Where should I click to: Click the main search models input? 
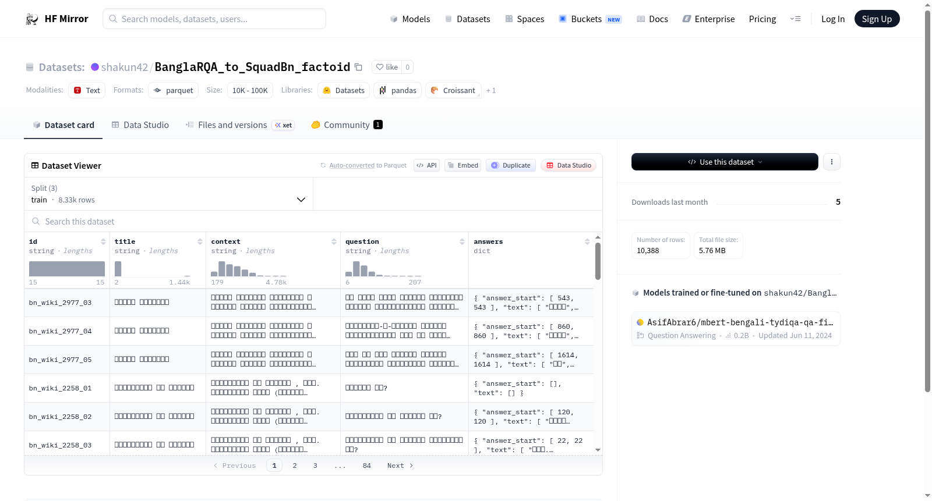pyautogui.click(x=214, y=19)
